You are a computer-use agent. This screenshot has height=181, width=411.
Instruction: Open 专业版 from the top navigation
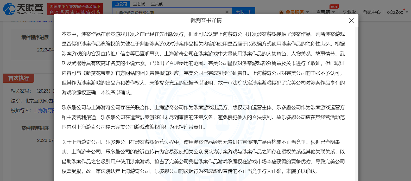tap(349, 12)
